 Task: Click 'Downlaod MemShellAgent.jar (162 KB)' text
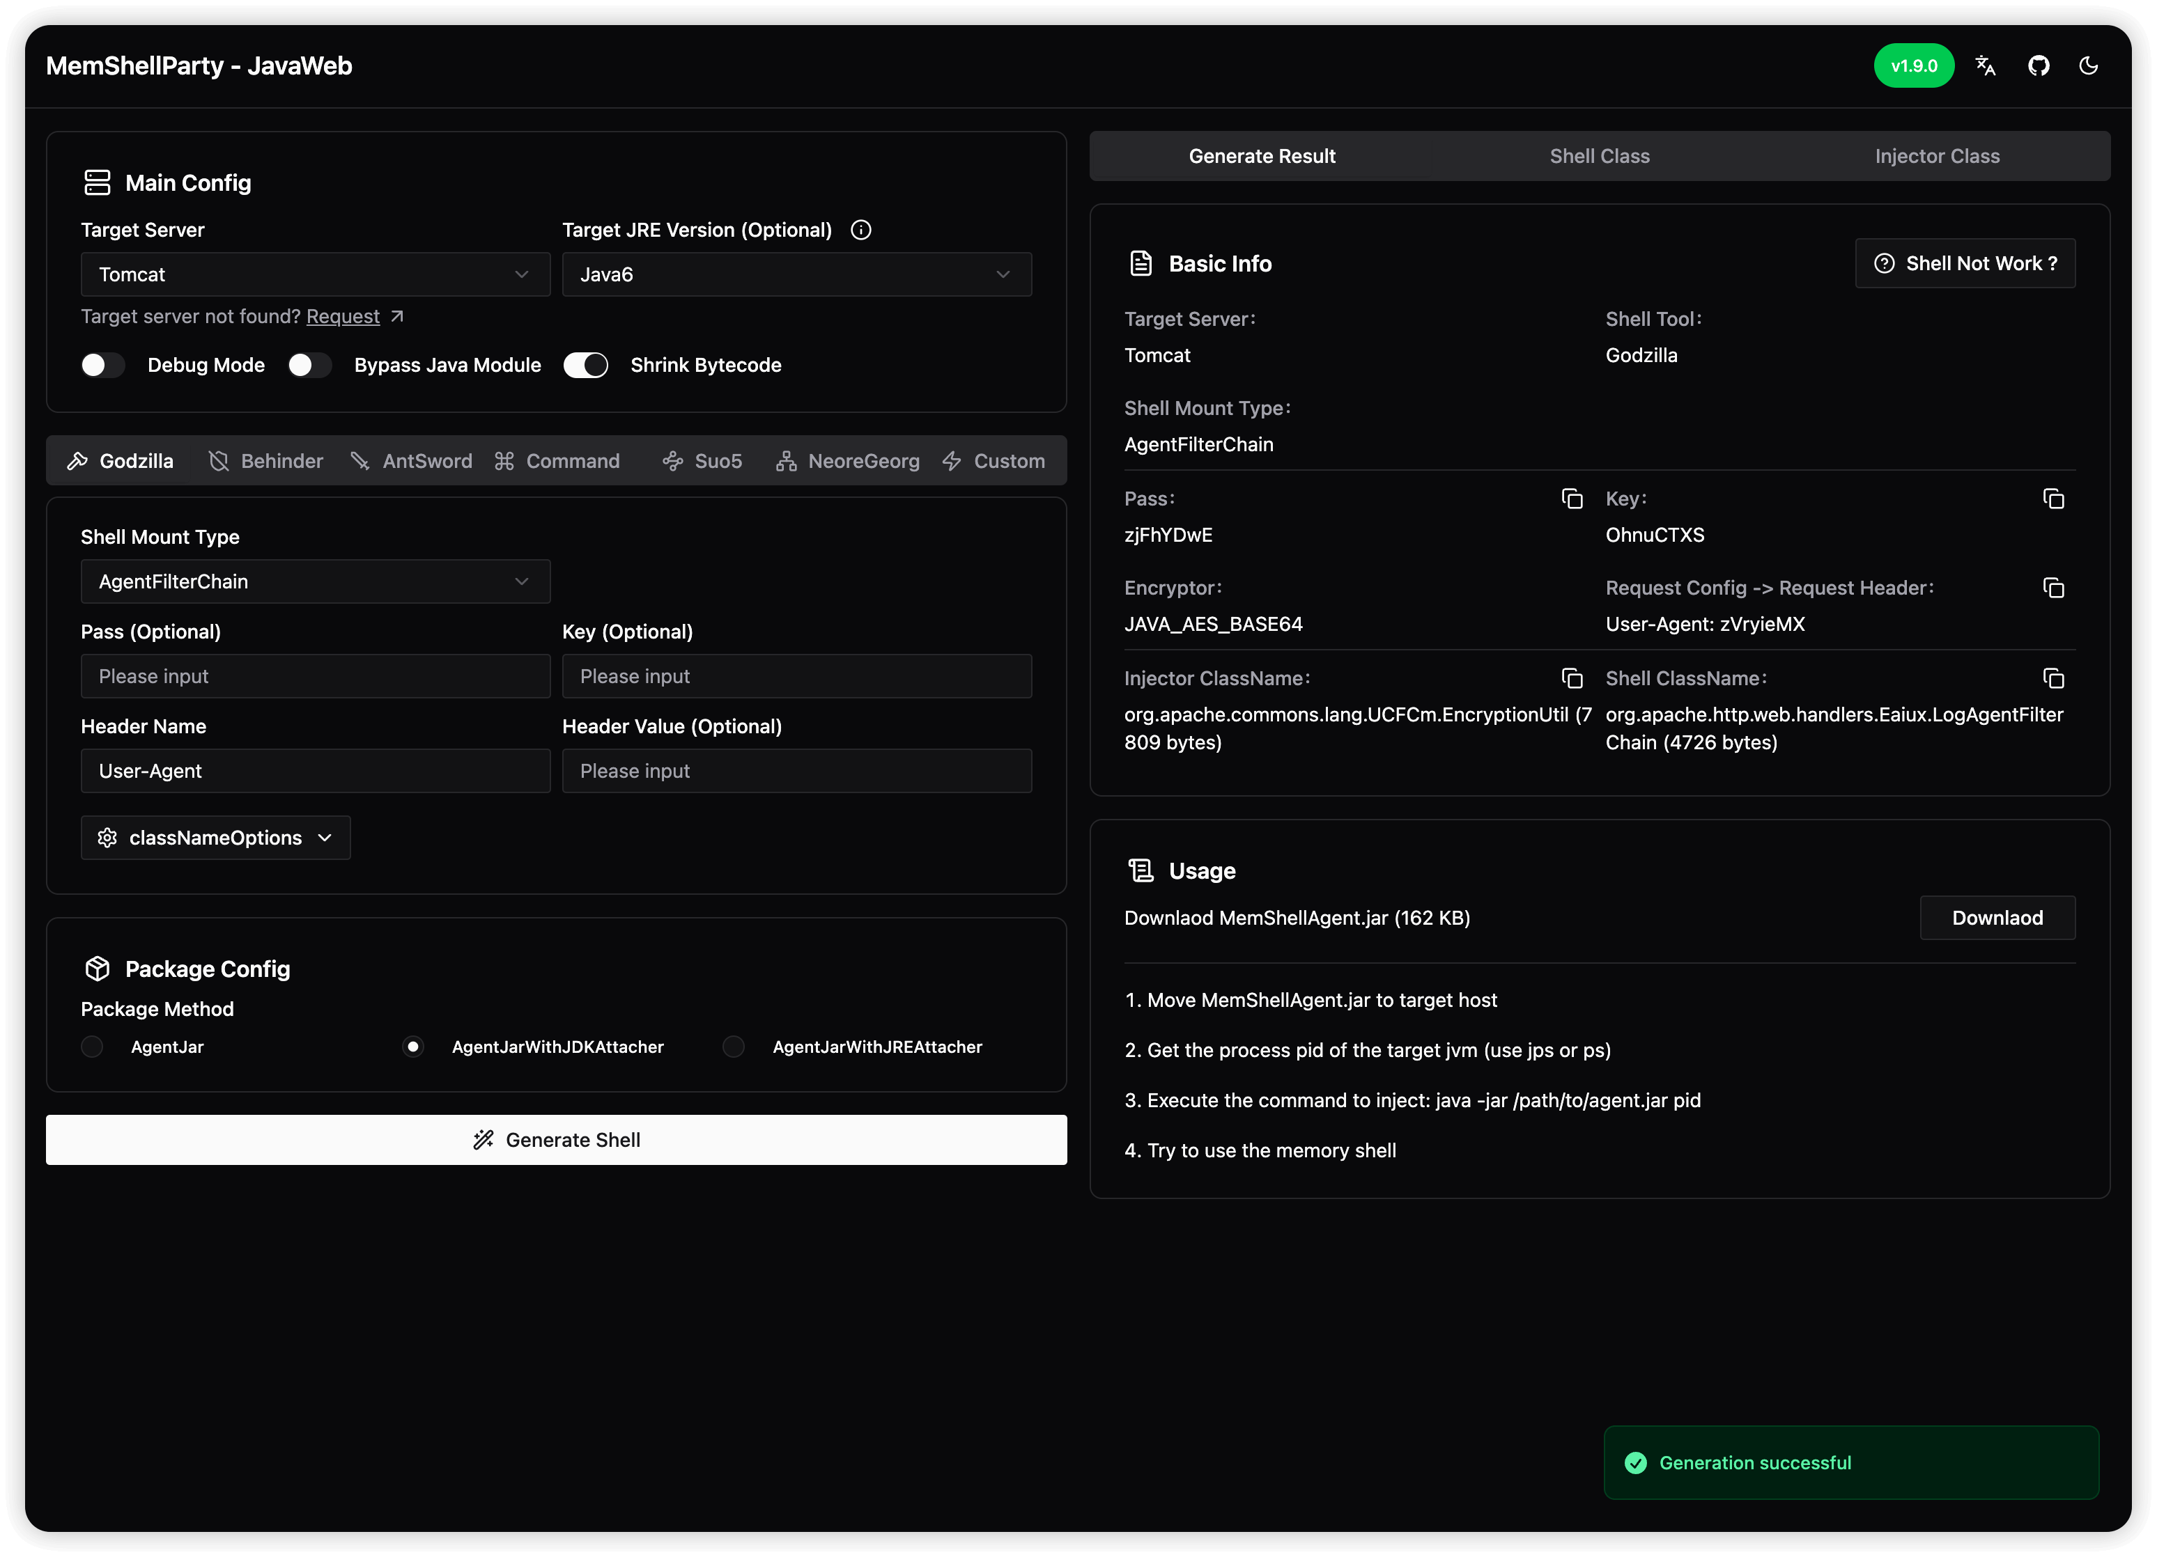pos(1297,918)
